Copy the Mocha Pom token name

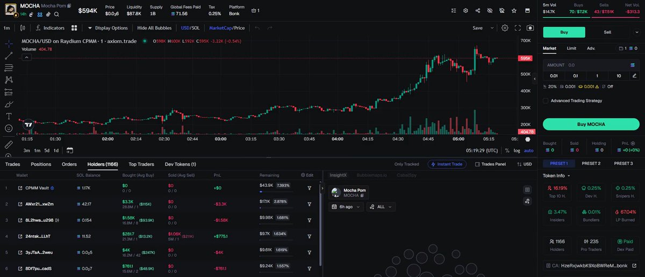69,5
